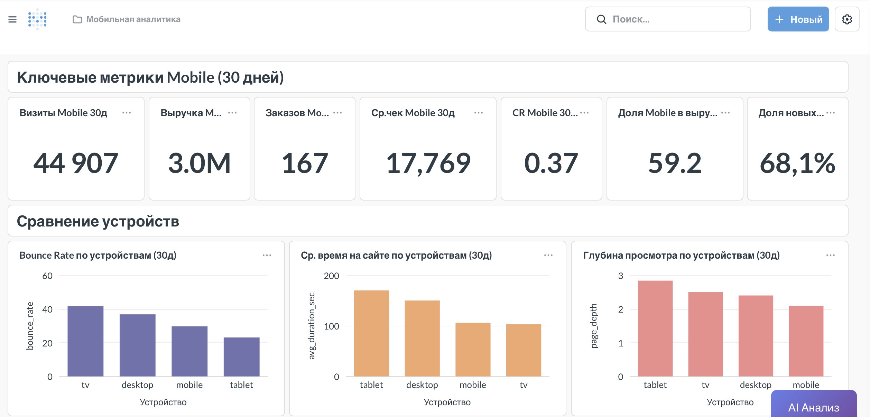Image resolution: width=870 pixels, height=417 pixels.
Task: Open options on the Визиты Mobile 30д card
Action: (x=127, y=112)
